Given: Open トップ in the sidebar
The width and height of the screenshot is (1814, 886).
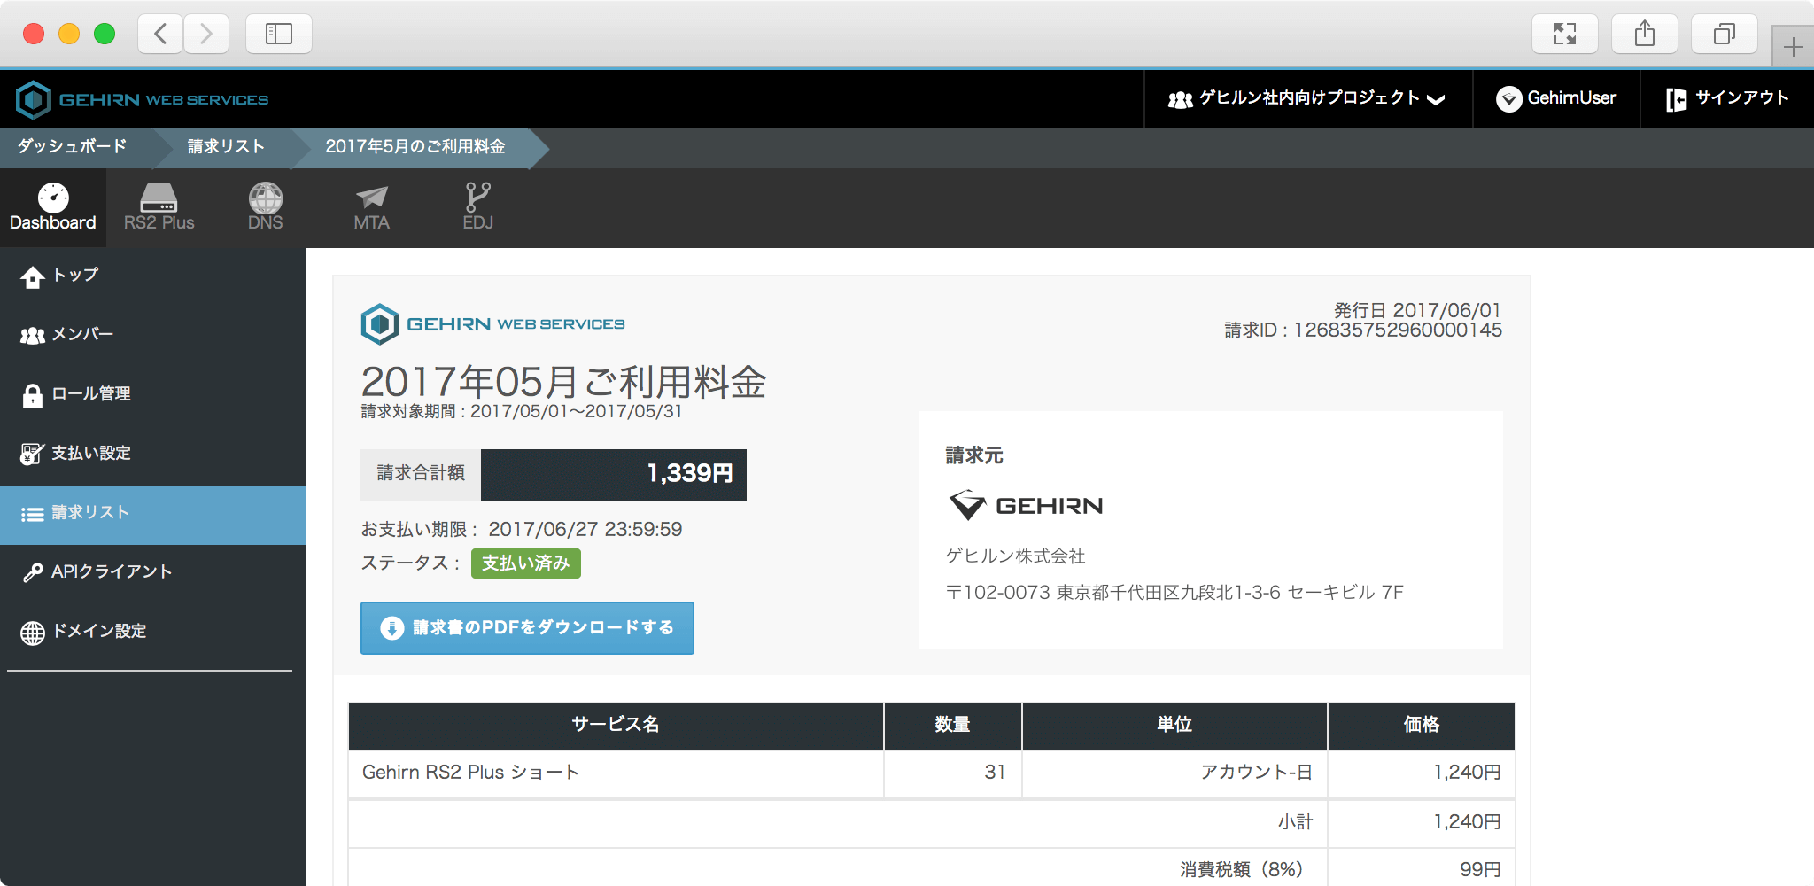Looking at the screenshot, I should (x=74, y=276).
